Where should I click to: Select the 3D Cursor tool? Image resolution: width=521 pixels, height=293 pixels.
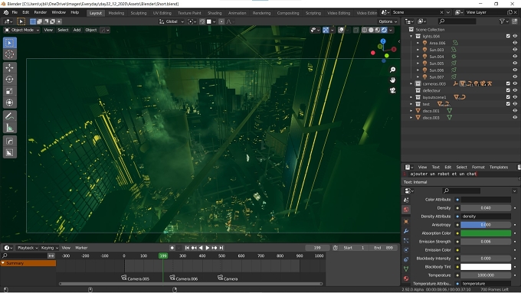tap(10, 54)
